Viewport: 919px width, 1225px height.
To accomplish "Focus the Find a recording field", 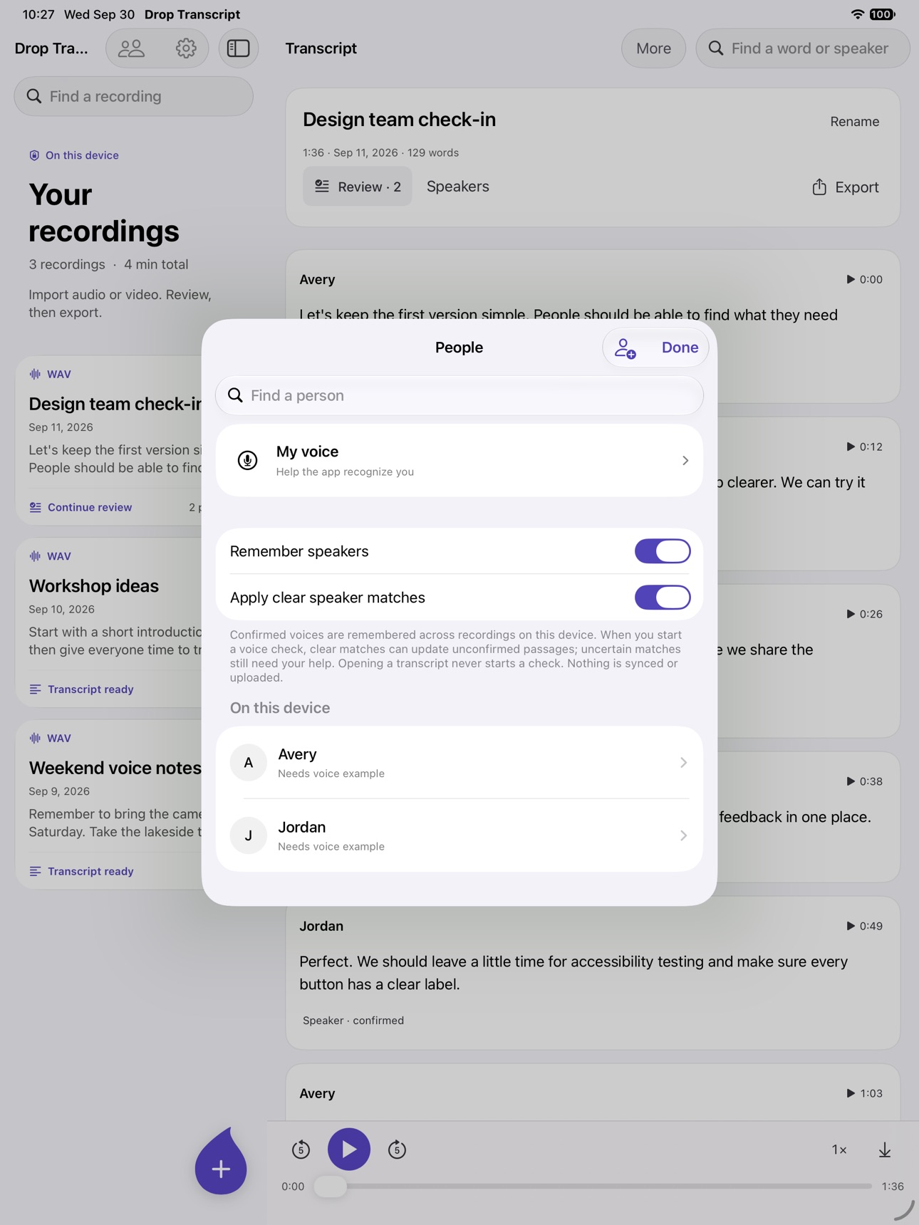I will pyautogui.click(x=134, y=96).
